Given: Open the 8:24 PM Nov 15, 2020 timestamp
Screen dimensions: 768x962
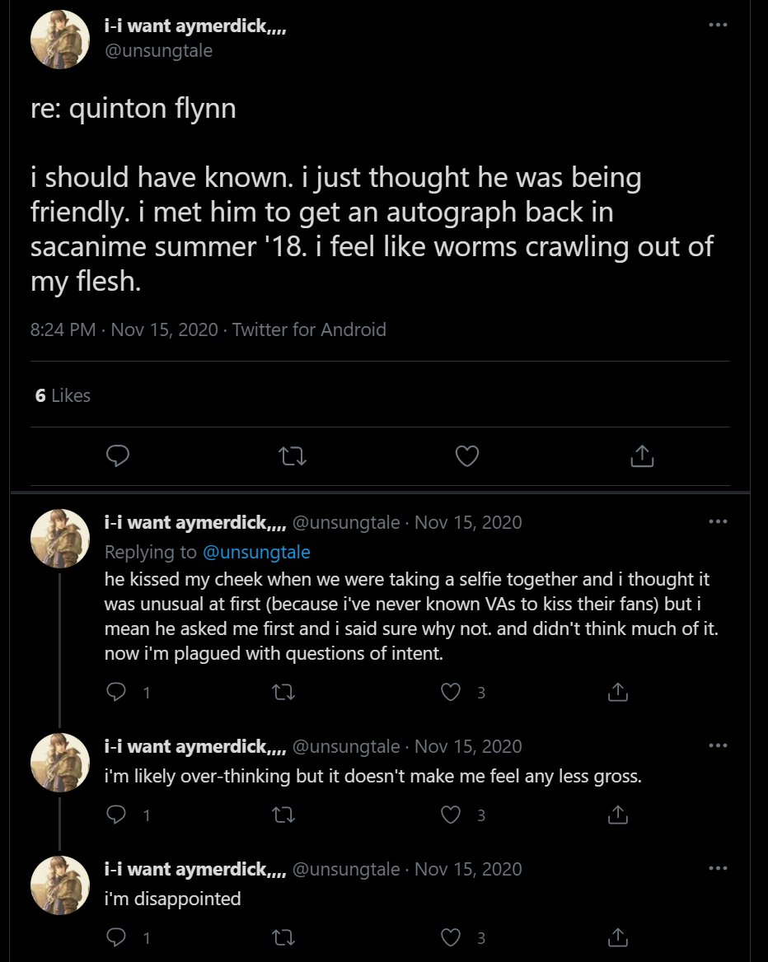Looking at the screenshot, I should coord(124,330).
